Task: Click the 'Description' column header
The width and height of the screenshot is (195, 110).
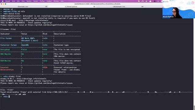Action: (x=60, y=34)
